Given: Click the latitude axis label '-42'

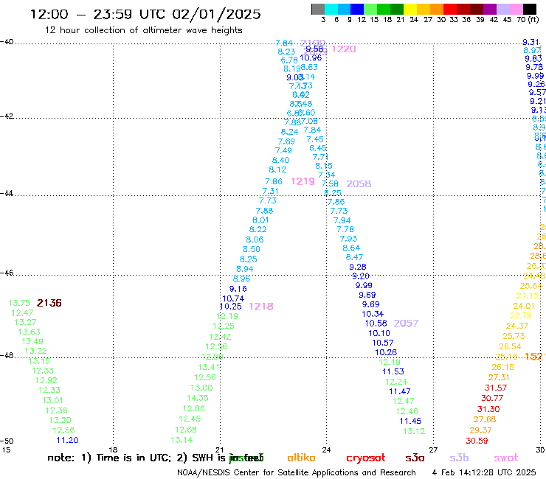Looking at the screenshot, I should point(7,116).
